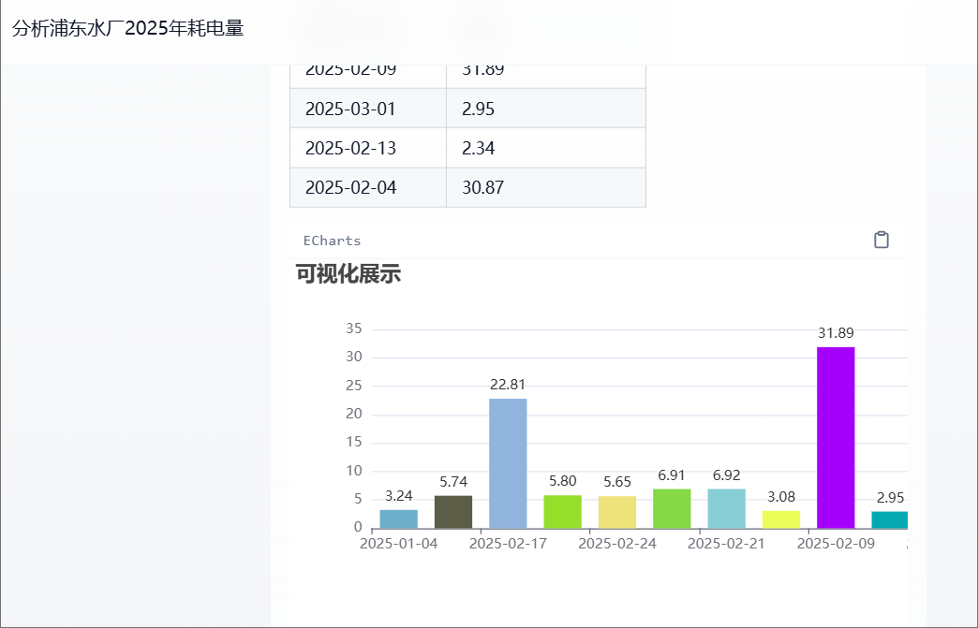The width and height of the screenshot is (978, 628).
Task: Click the purple bar labeled 31.89
Action: 836,437
